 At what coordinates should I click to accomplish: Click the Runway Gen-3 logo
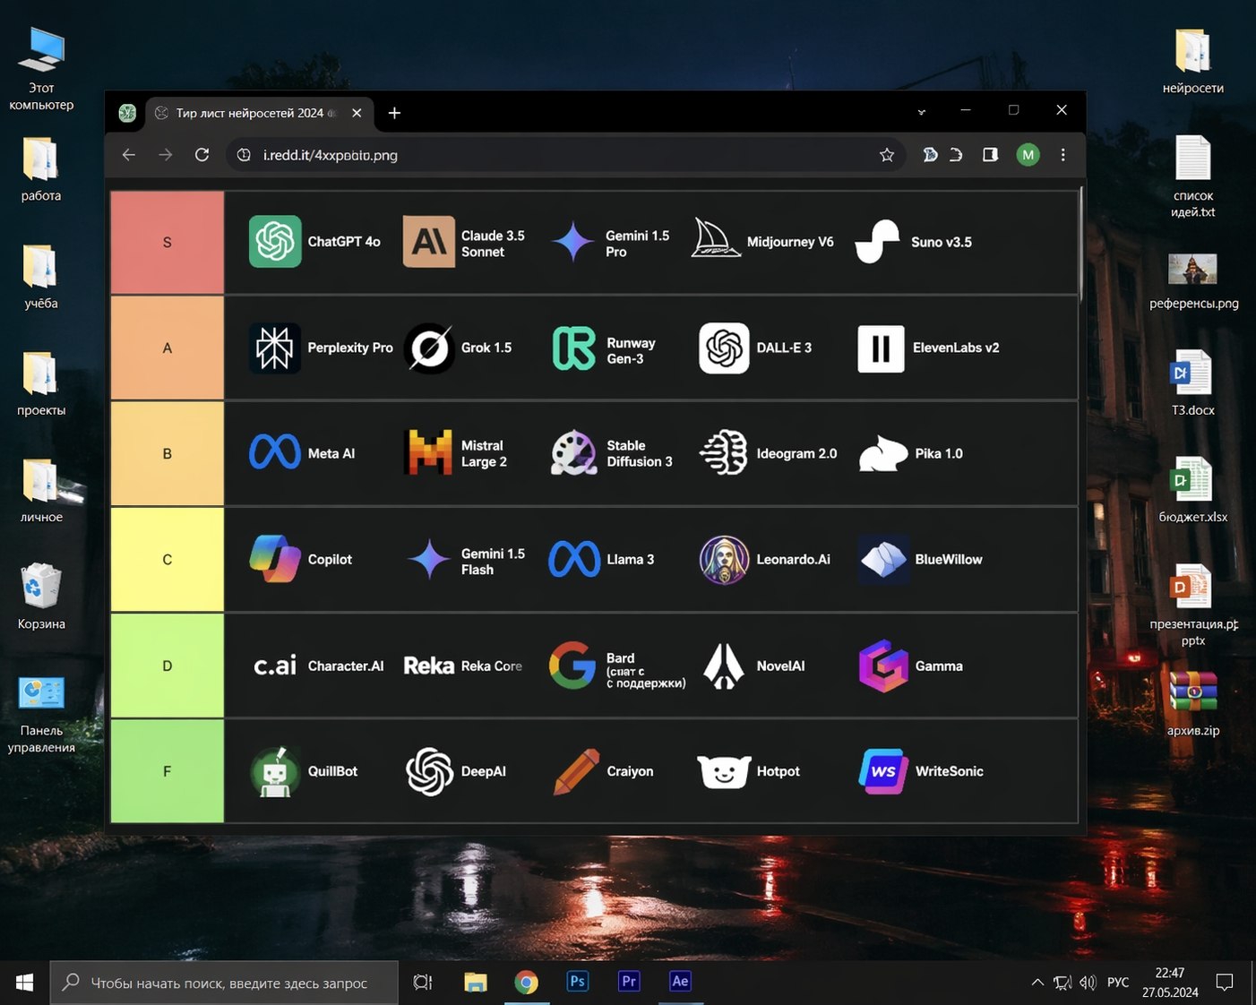(573, 348)
